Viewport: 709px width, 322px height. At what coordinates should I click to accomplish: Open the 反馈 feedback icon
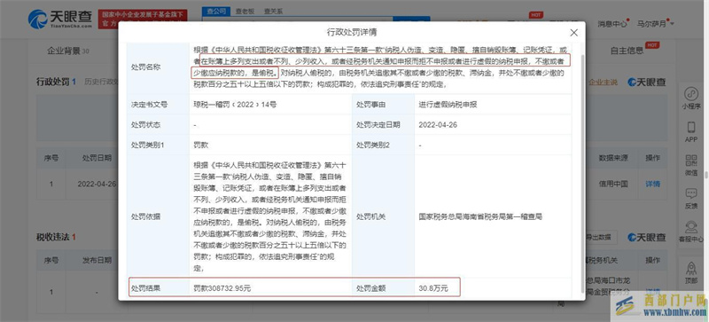[x=691, y=198]
